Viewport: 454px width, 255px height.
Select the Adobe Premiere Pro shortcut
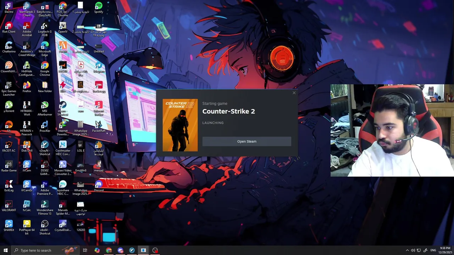[45, 188]
